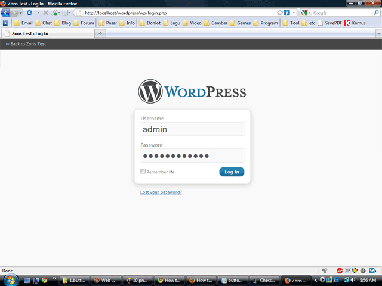
Task: Reload the page with the Refresh icon
Action: [x=29, y=13]
